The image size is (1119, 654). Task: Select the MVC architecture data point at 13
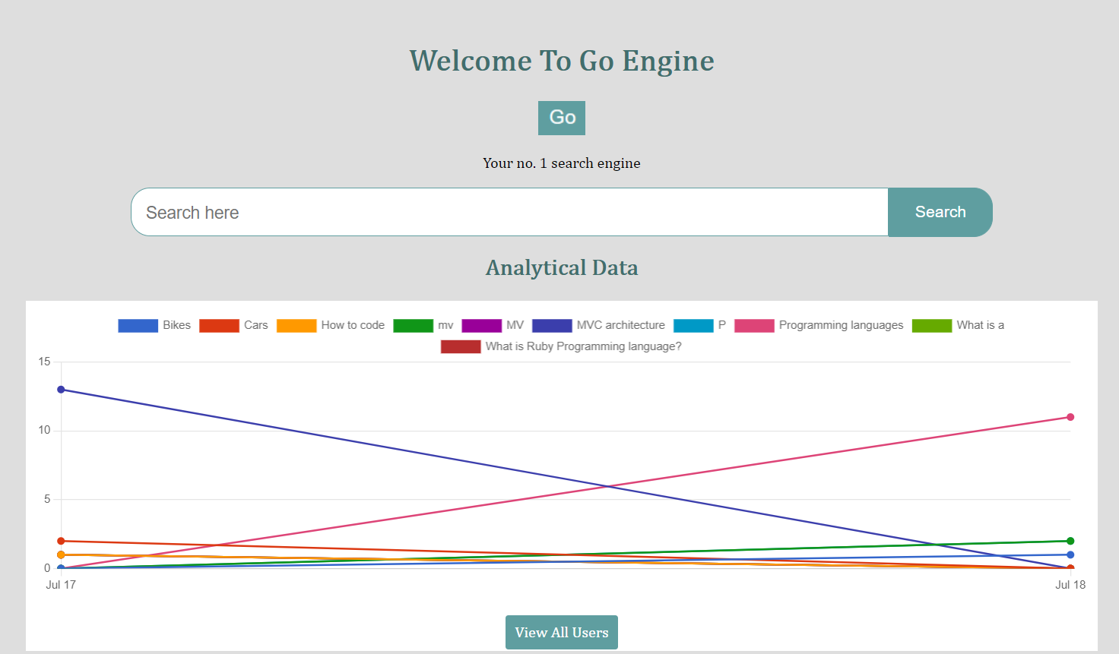tap(61, 390)
